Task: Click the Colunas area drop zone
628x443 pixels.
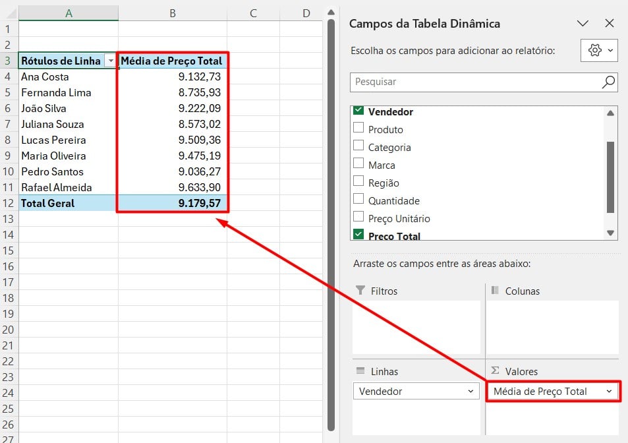Action: [553, 327]
